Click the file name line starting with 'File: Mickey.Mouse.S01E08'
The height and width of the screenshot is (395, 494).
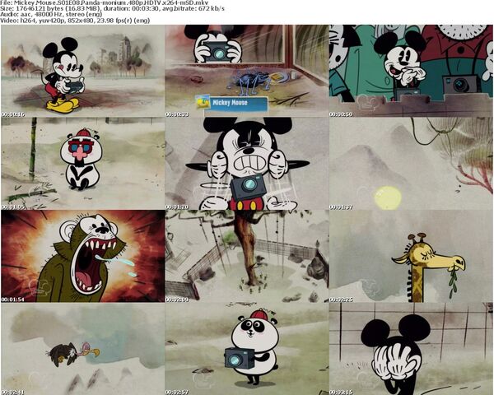[105, 2]
